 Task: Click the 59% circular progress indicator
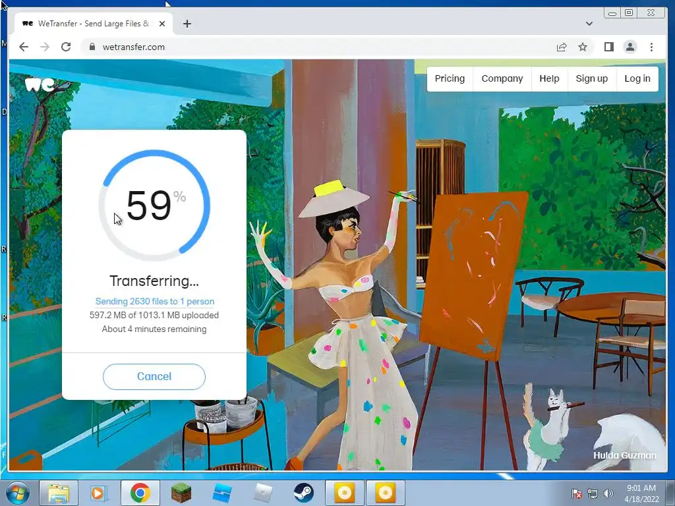point(154,206)
